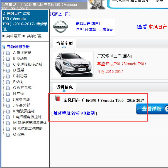168x168 pixels.
Task: Open the 东风日产(国内) manufacturer link
Action: coord(88,23)
